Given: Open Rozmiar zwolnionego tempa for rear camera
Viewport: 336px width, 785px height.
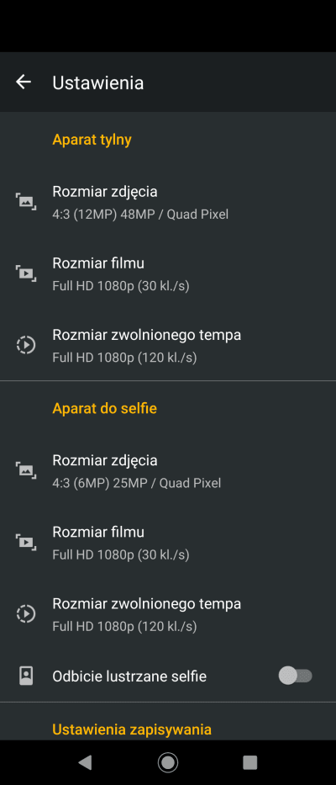Looking at the screenshot, I should [168, 345].
